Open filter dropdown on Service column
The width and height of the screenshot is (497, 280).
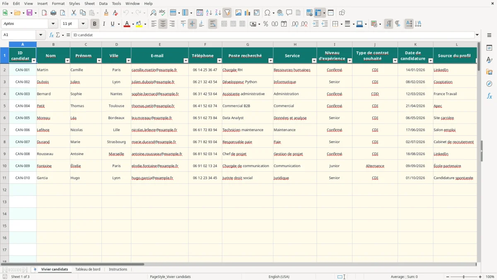tap(314, 61)
